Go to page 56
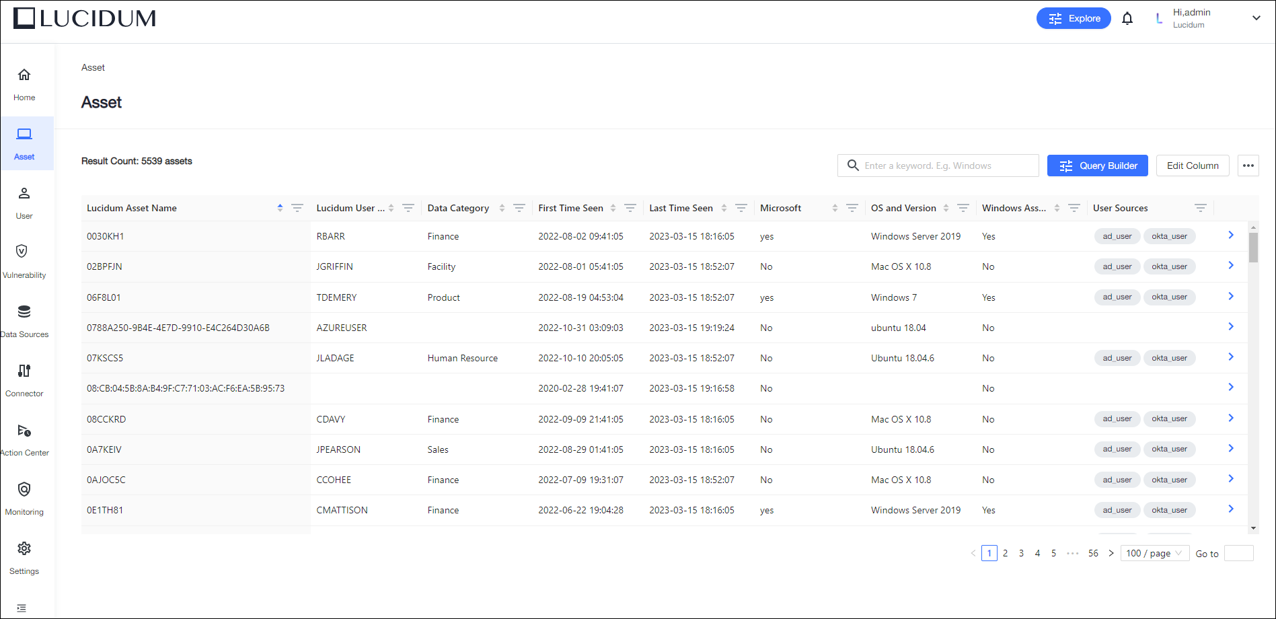The width and height of the screenshot is (1276, 619). point(1093,553)
